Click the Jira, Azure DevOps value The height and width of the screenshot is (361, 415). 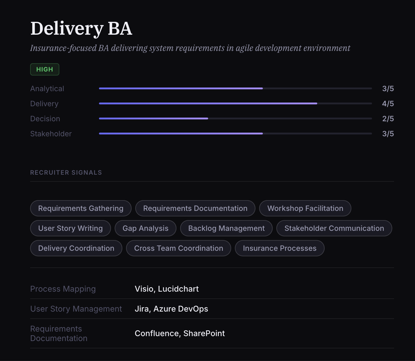(171, 309)
